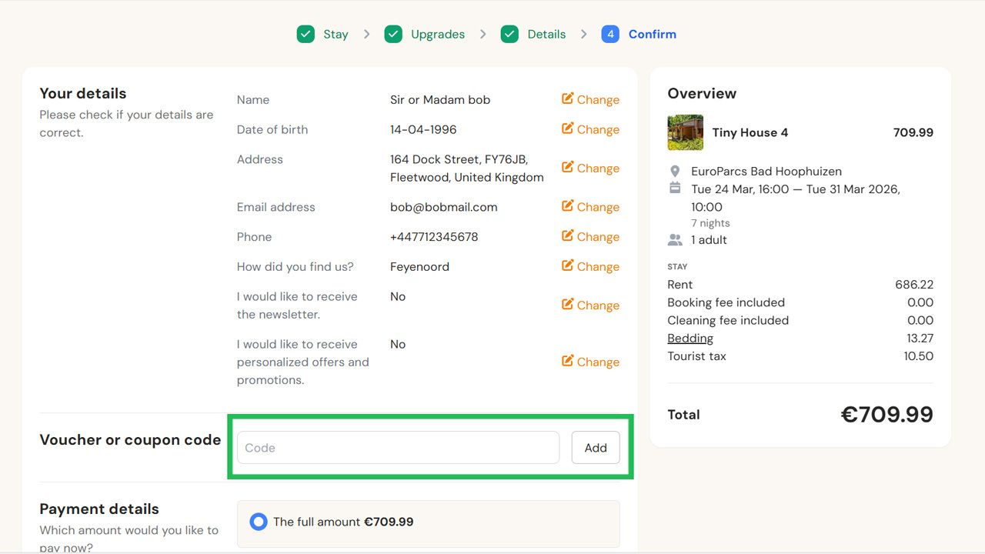The width and height of the screenshot is (985, 554).
Task: Click inside the voucher Code field
Action: coord(397,447)
